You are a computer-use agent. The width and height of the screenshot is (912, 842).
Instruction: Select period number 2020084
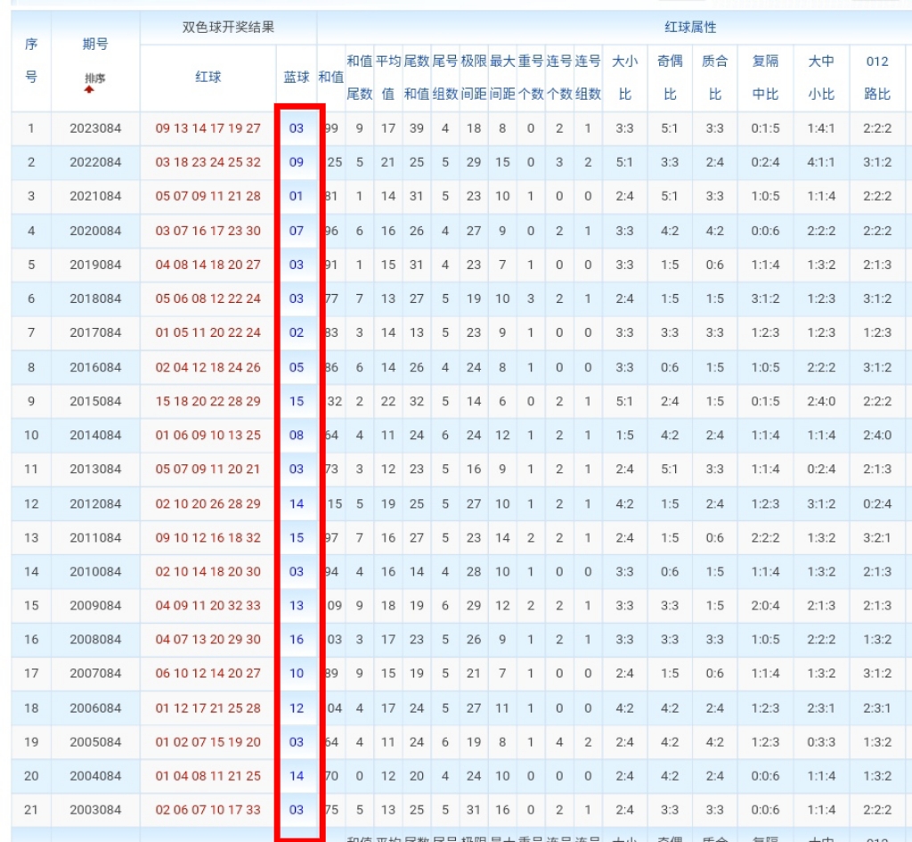pos(95,231)
